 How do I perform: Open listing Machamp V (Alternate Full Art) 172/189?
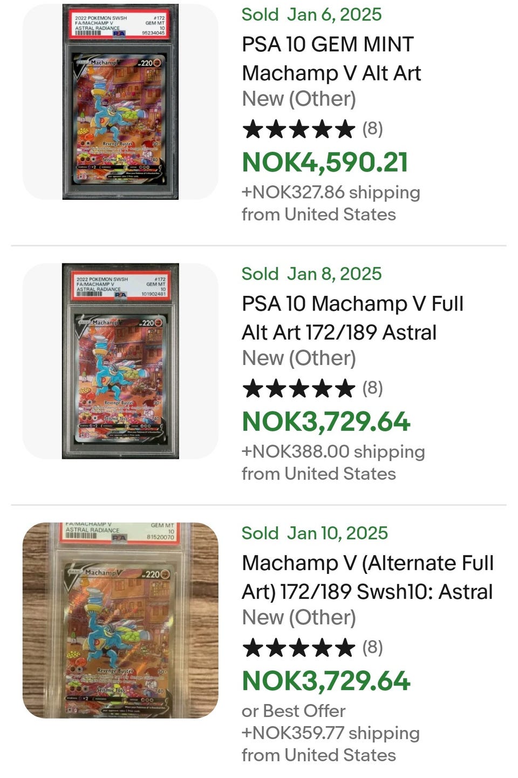pyautogui.click(x=367, y=577)
